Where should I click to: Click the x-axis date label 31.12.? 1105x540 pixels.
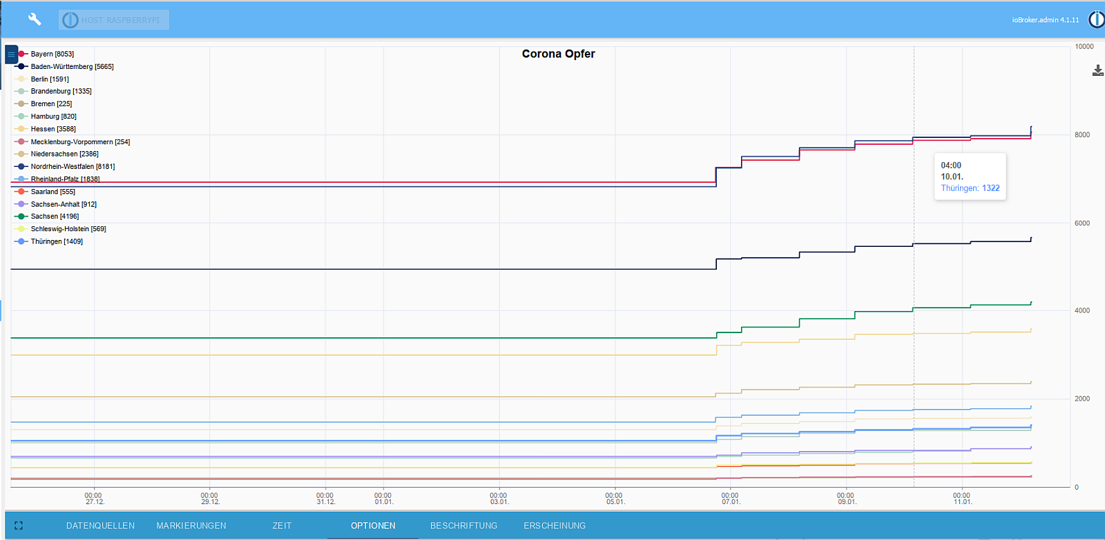tap(326, 502)
